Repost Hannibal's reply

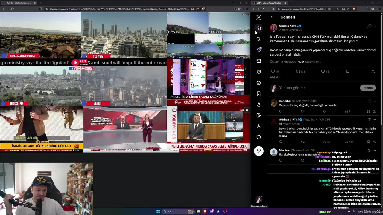click(303, 111)
